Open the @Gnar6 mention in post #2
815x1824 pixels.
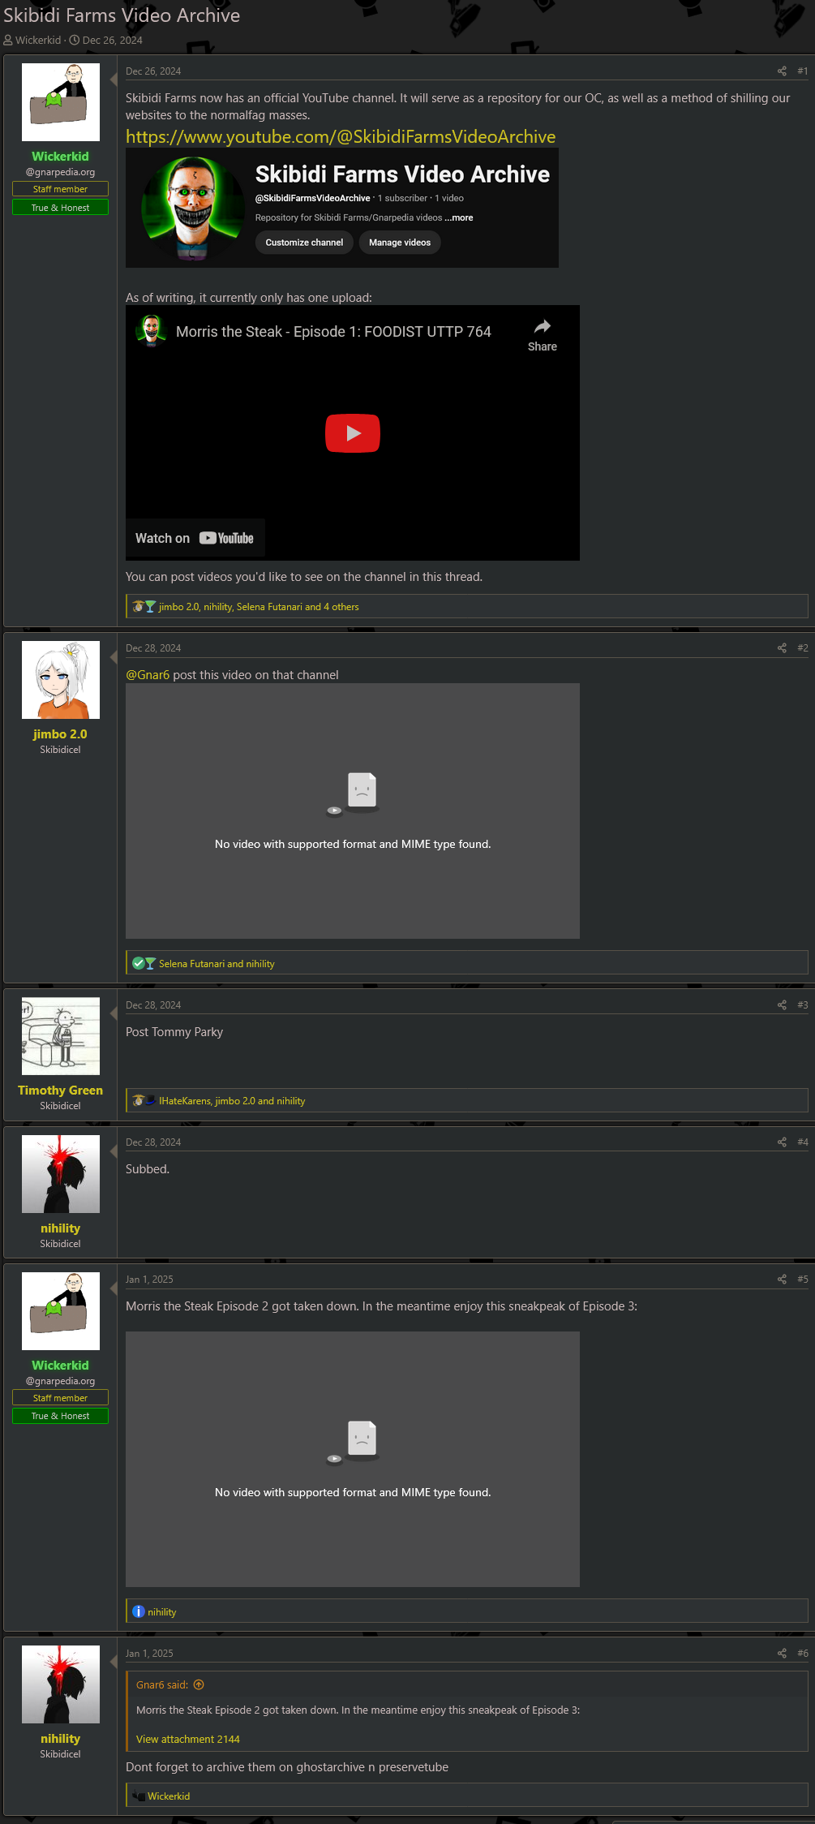[148, 675]
